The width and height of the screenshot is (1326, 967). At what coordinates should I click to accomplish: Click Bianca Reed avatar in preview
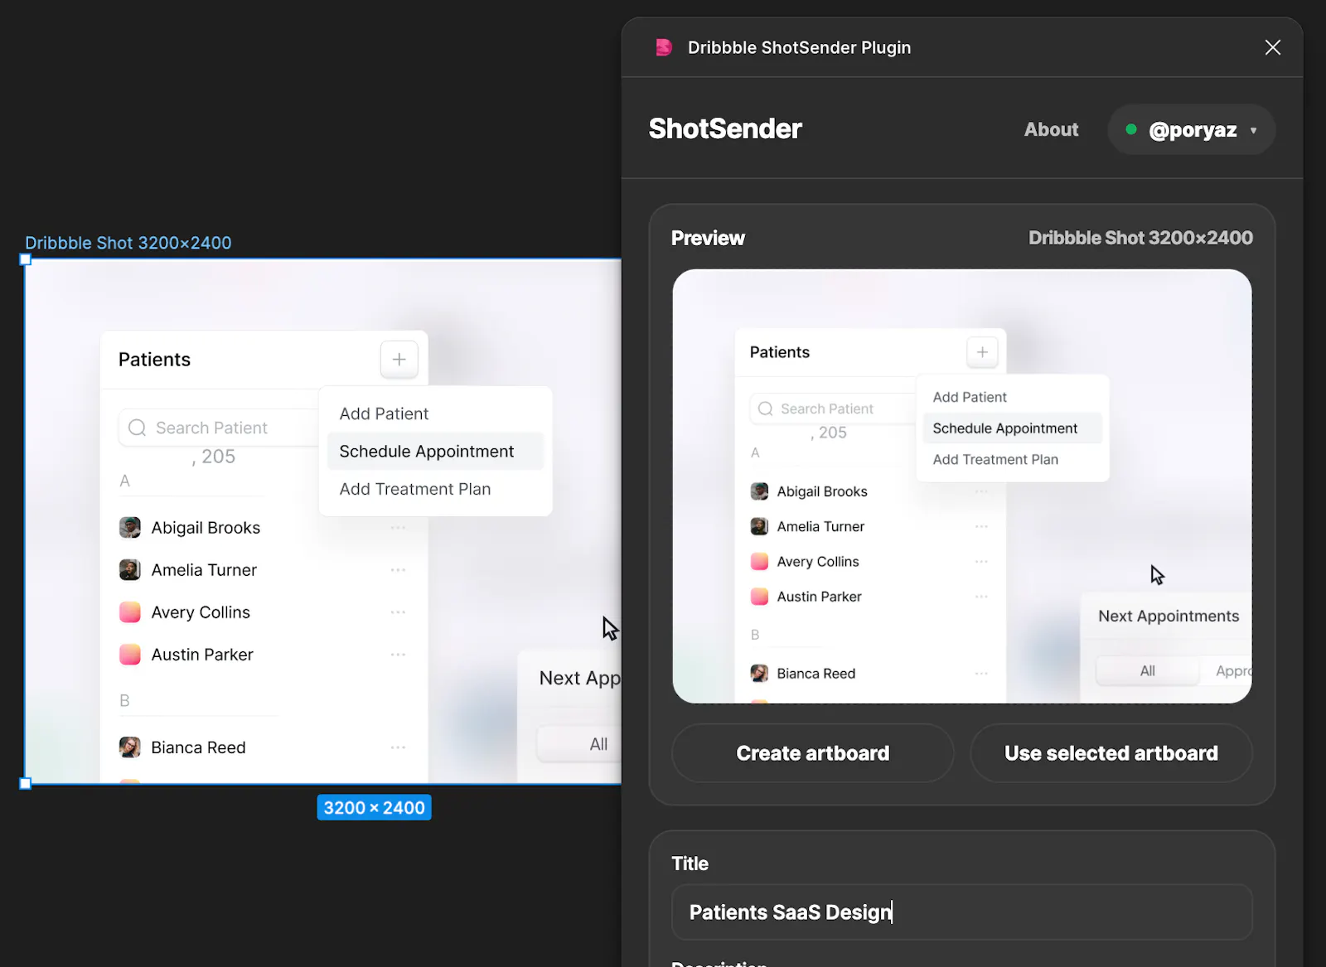pyautogui.click(x=759, y=674)
